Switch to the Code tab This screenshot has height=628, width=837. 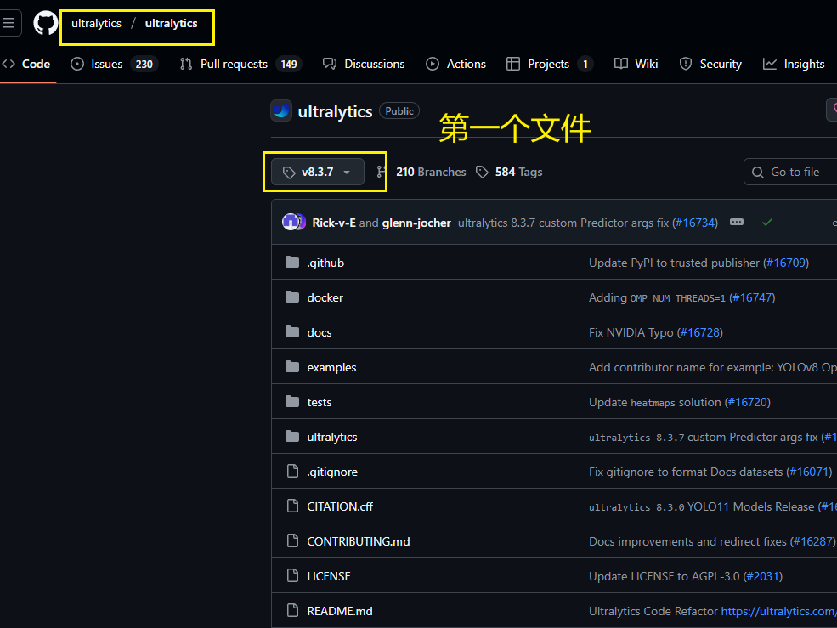pos(26,64)
